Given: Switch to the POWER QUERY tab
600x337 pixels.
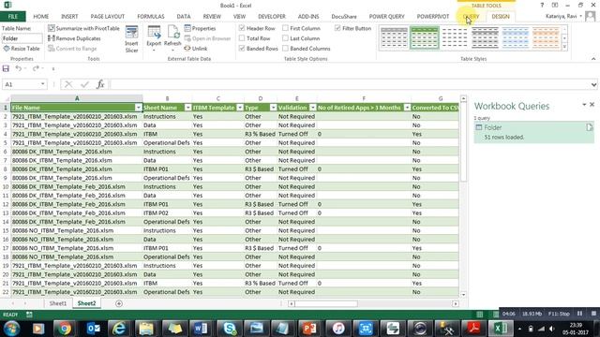Looking at the screenshot, I should (x=386, y=17).
